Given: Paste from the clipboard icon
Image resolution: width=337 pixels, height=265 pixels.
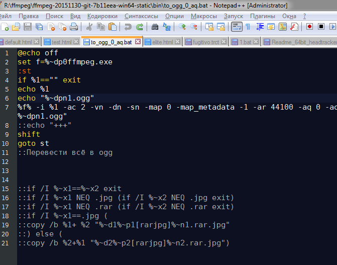Looking at the screenshot, I should (112, 27).
